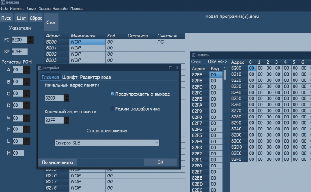Maximize the Настройки dialog window
The width and height of the screenshot is (311, 192).
click(x=170, y=67)
